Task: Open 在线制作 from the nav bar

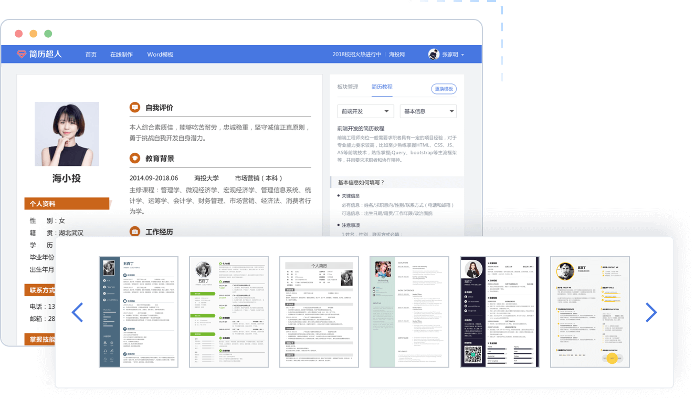Action: pos(121,55)
